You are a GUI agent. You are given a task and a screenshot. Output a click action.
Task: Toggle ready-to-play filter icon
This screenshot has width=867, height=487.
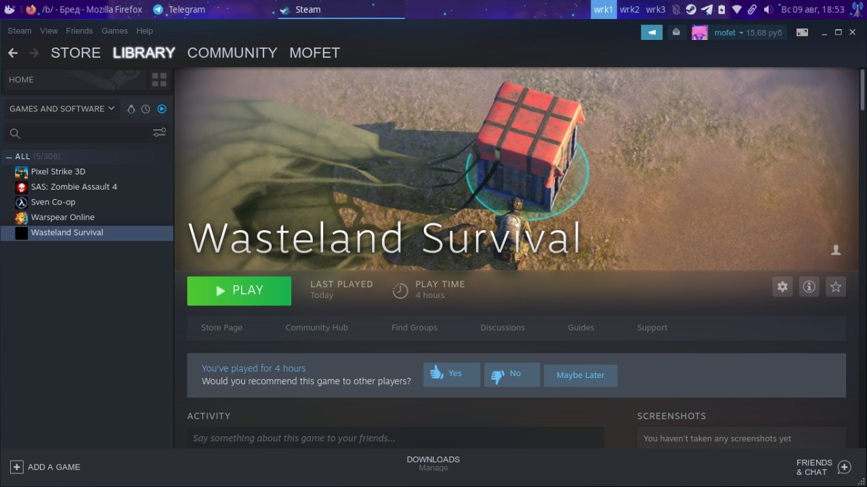tap(162, 109)
